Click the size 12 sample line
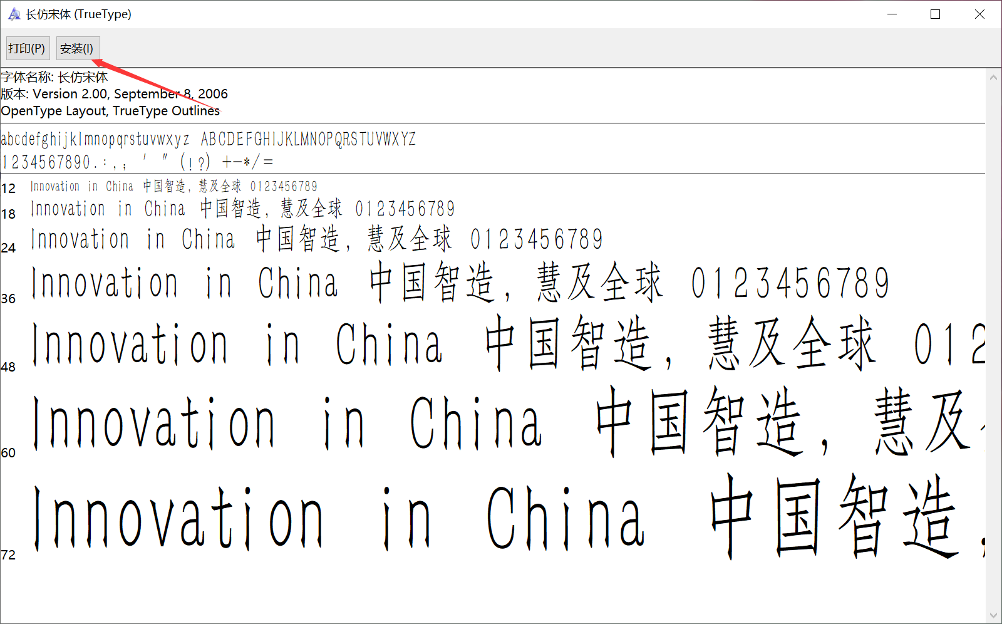Viewport: 1002px width, 624px height. pyautogui.click(x=174, y=186)
